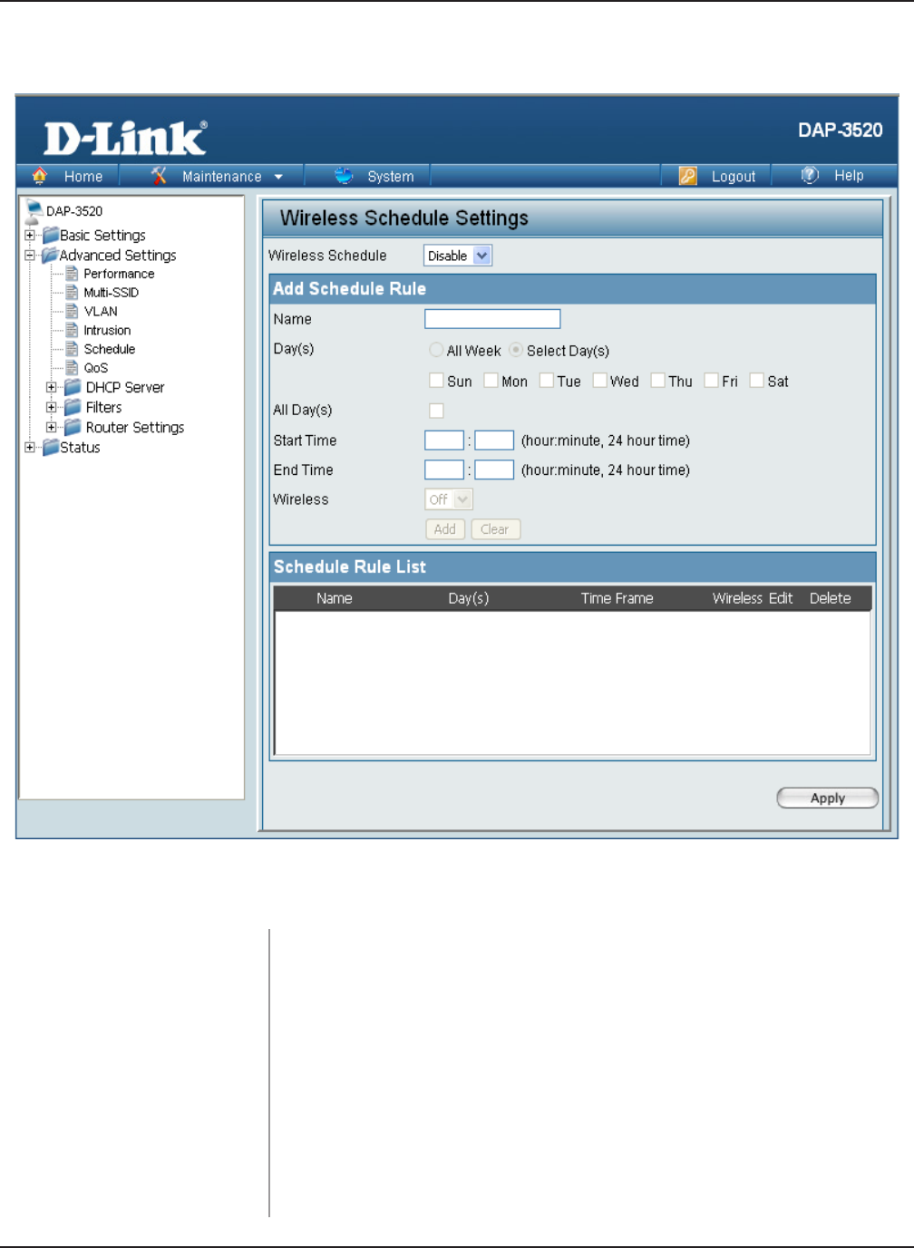Open the System menu item
Image resolution: width=914 pixels, height=1248 pixels.
391,177
